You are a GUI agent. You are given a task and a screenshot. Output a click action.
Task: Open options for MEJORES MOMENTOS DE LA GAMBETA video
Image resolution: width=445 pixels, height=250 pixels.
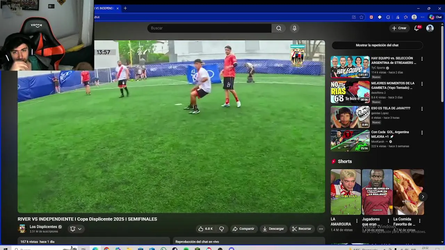(422, 84)
